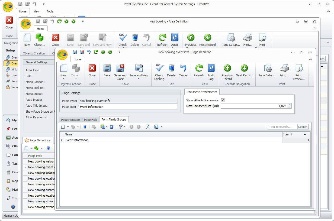The width and height of the screenshot is (334, 221).
Task: Click the Page Type column header in Area Definition
Action: [41, 156]
